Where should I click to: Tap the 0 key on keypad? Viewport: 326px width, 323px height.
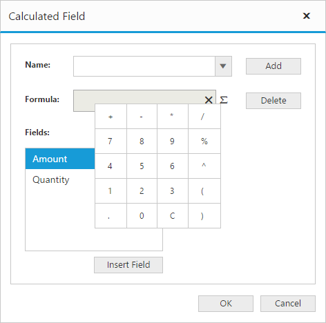point(142,216)
